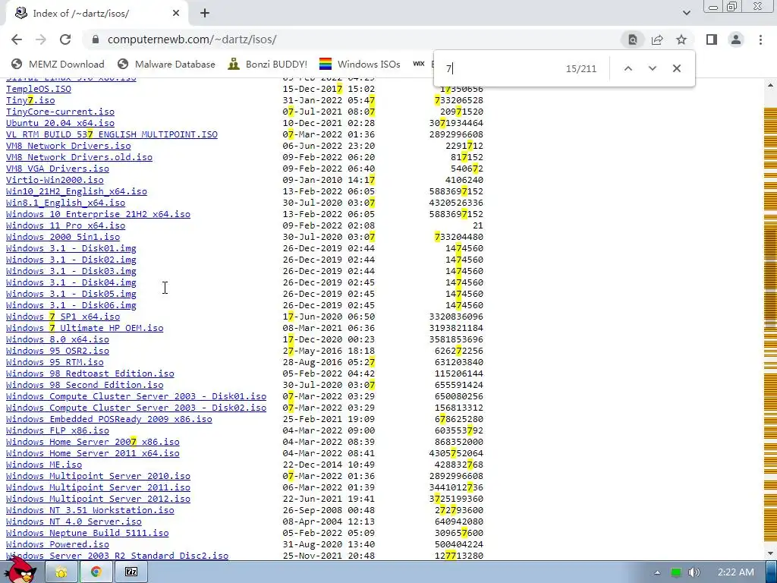Click the green network tray icon

pos(676,572)
